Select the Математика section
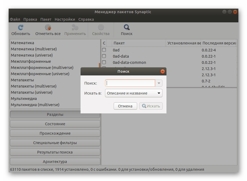Viewport: 247px width, 181px height. [x=22, y=43]
